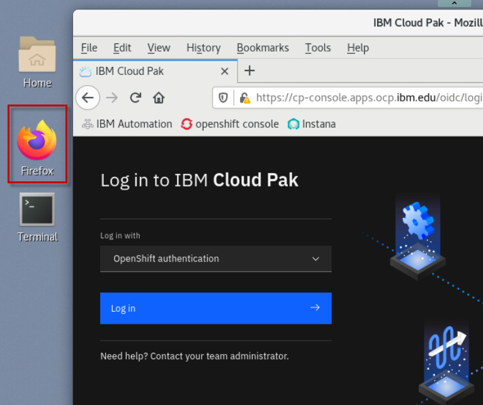Screen dimensions: 483x405
Task: Open the Tools menu
Action: (317, 48)
